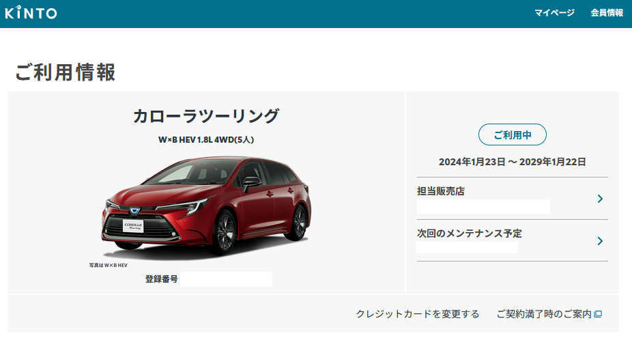Click the ご利用中 status badge
Screen dimensions: 632x340
(513, 134)
